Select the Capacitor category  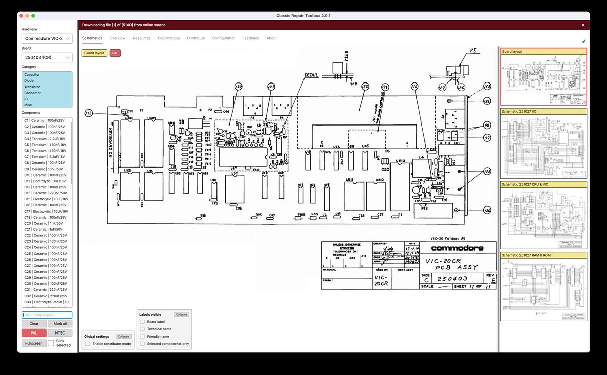tap(47, 75)
